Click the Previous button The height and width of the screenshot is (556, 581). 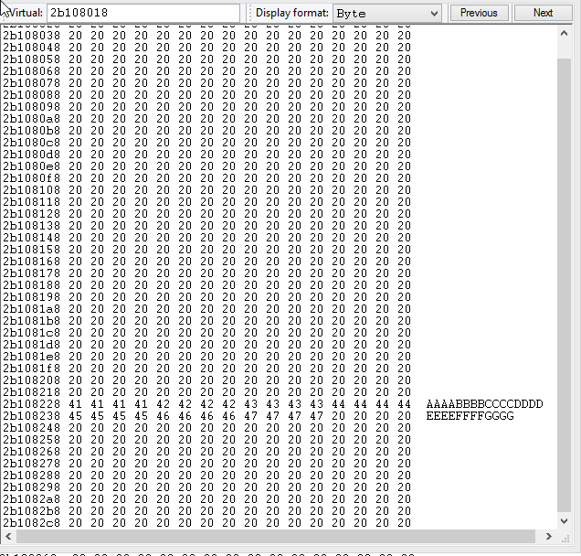click(x=479, y=13)
